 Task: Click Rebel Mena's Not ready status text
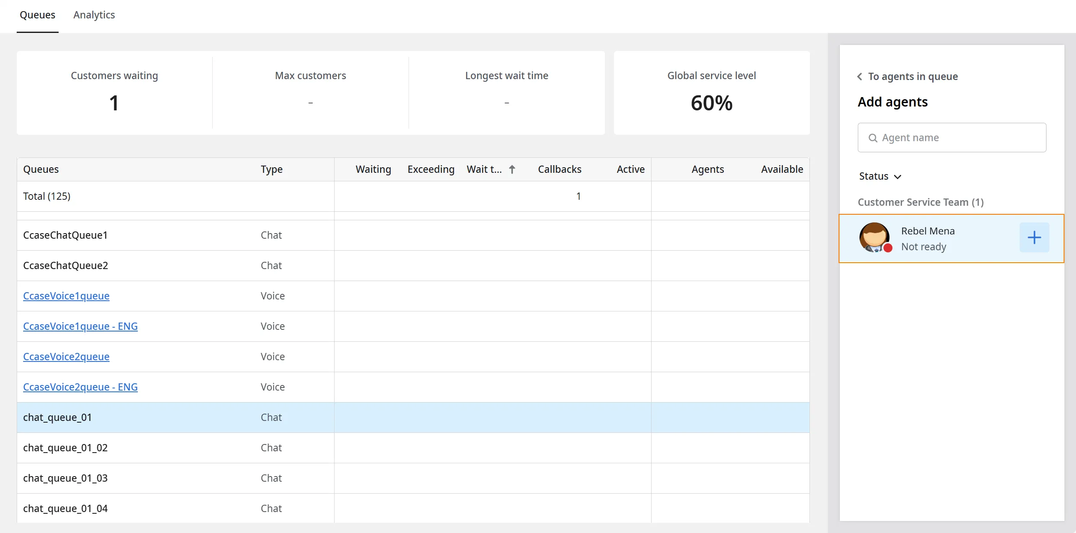pos(924,247)
